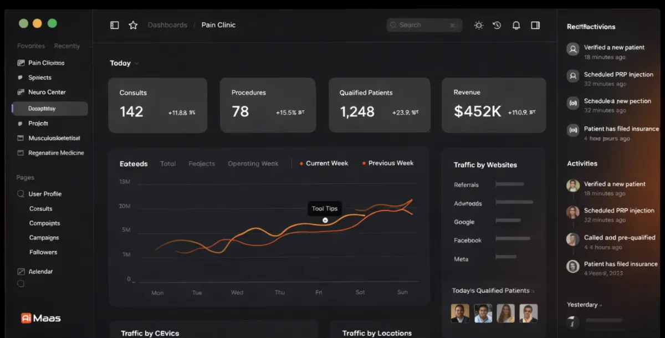This screenshot has height=338, width=665.
Task: Open the Qualified Patients 1,248 card
Action: click(x=380, y=105)
